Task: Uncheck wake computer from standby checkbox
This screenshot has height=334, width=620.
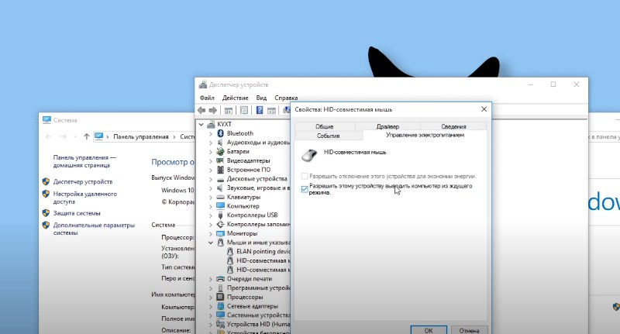Action: point(304,188)
